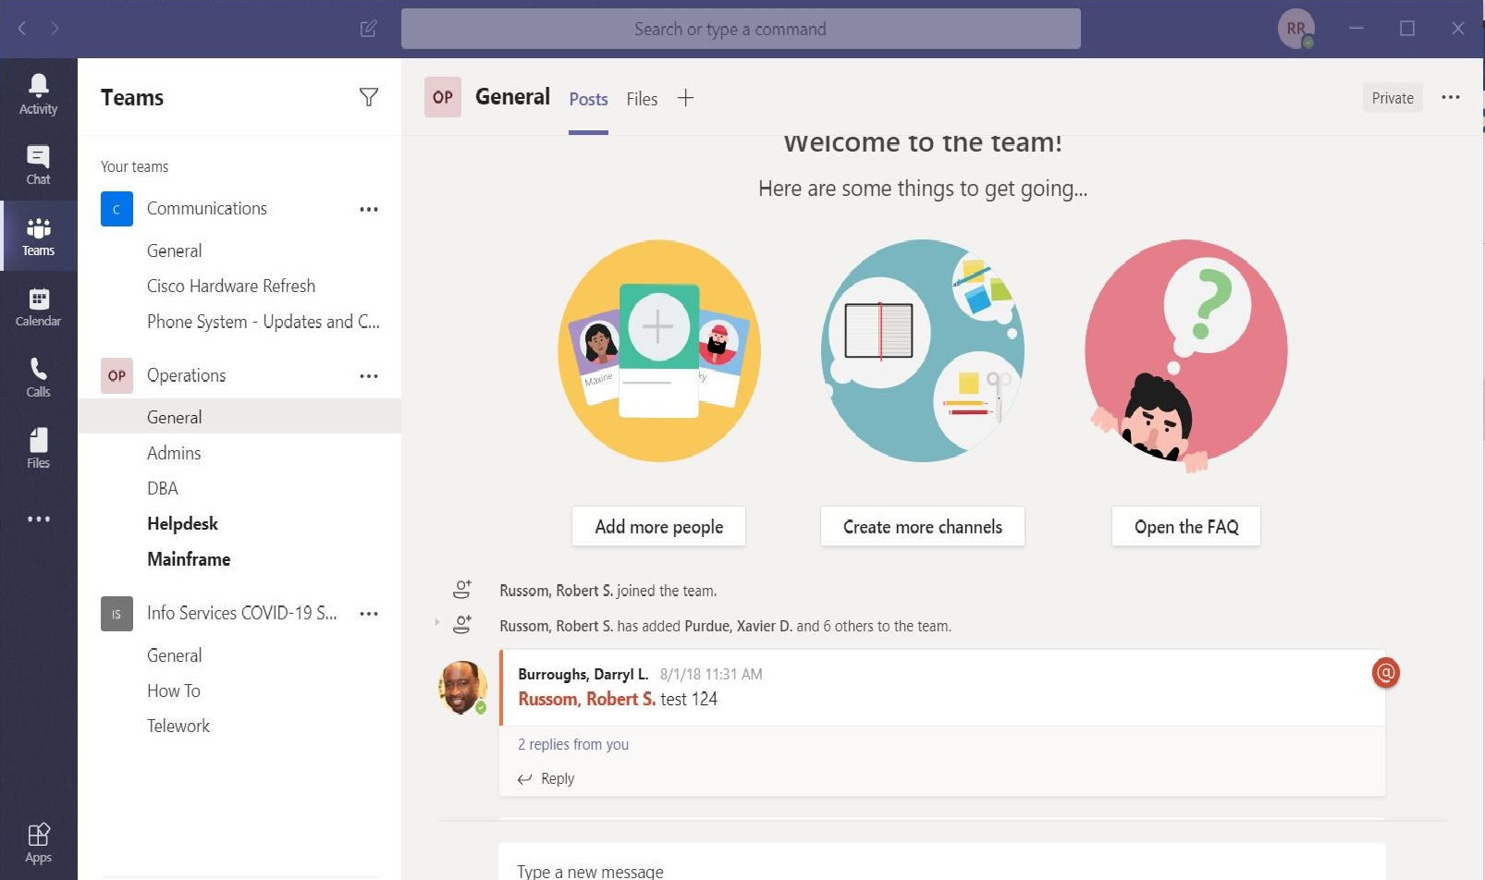Open more apps ellipsis in sidebar
The image size is (1485, 880).
[38, 519]
